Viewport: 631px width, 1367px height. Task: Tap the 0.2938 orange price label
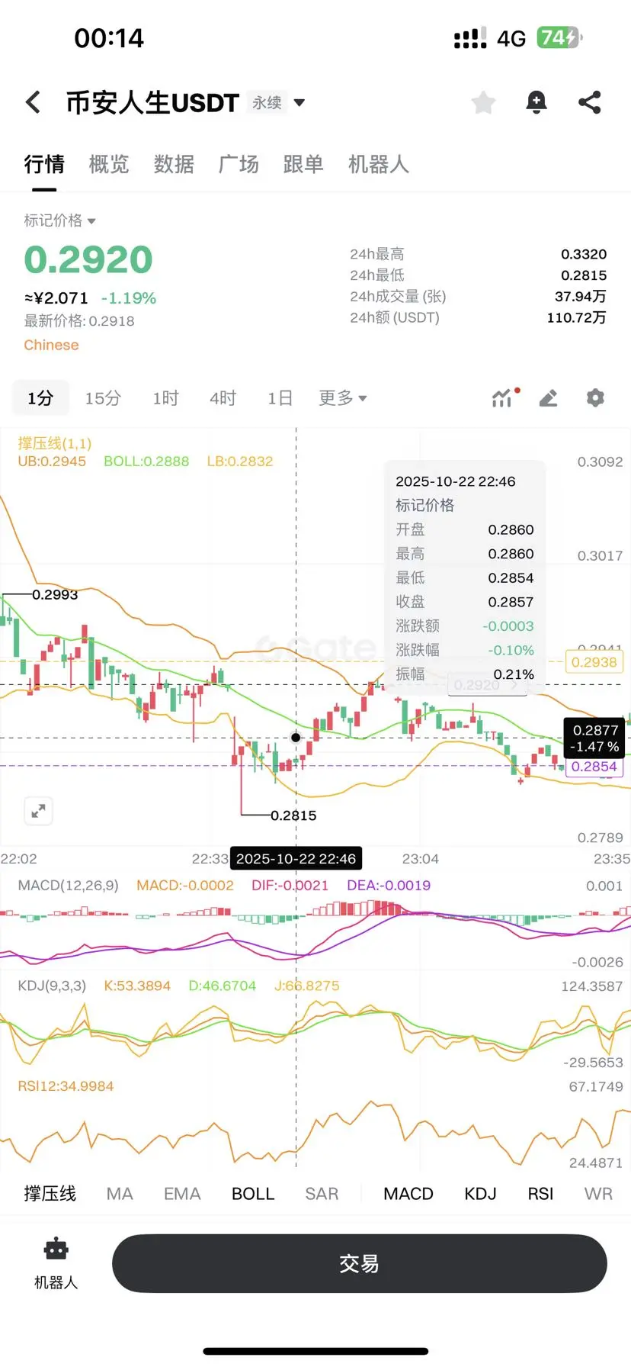(594, 662)
